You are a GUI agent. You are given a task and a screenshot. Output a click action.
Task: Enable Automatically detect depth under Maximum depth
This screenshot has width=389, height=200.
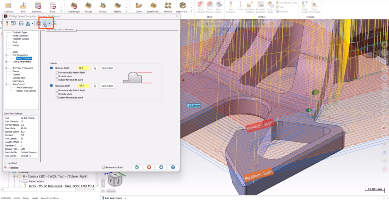[57, 90]
